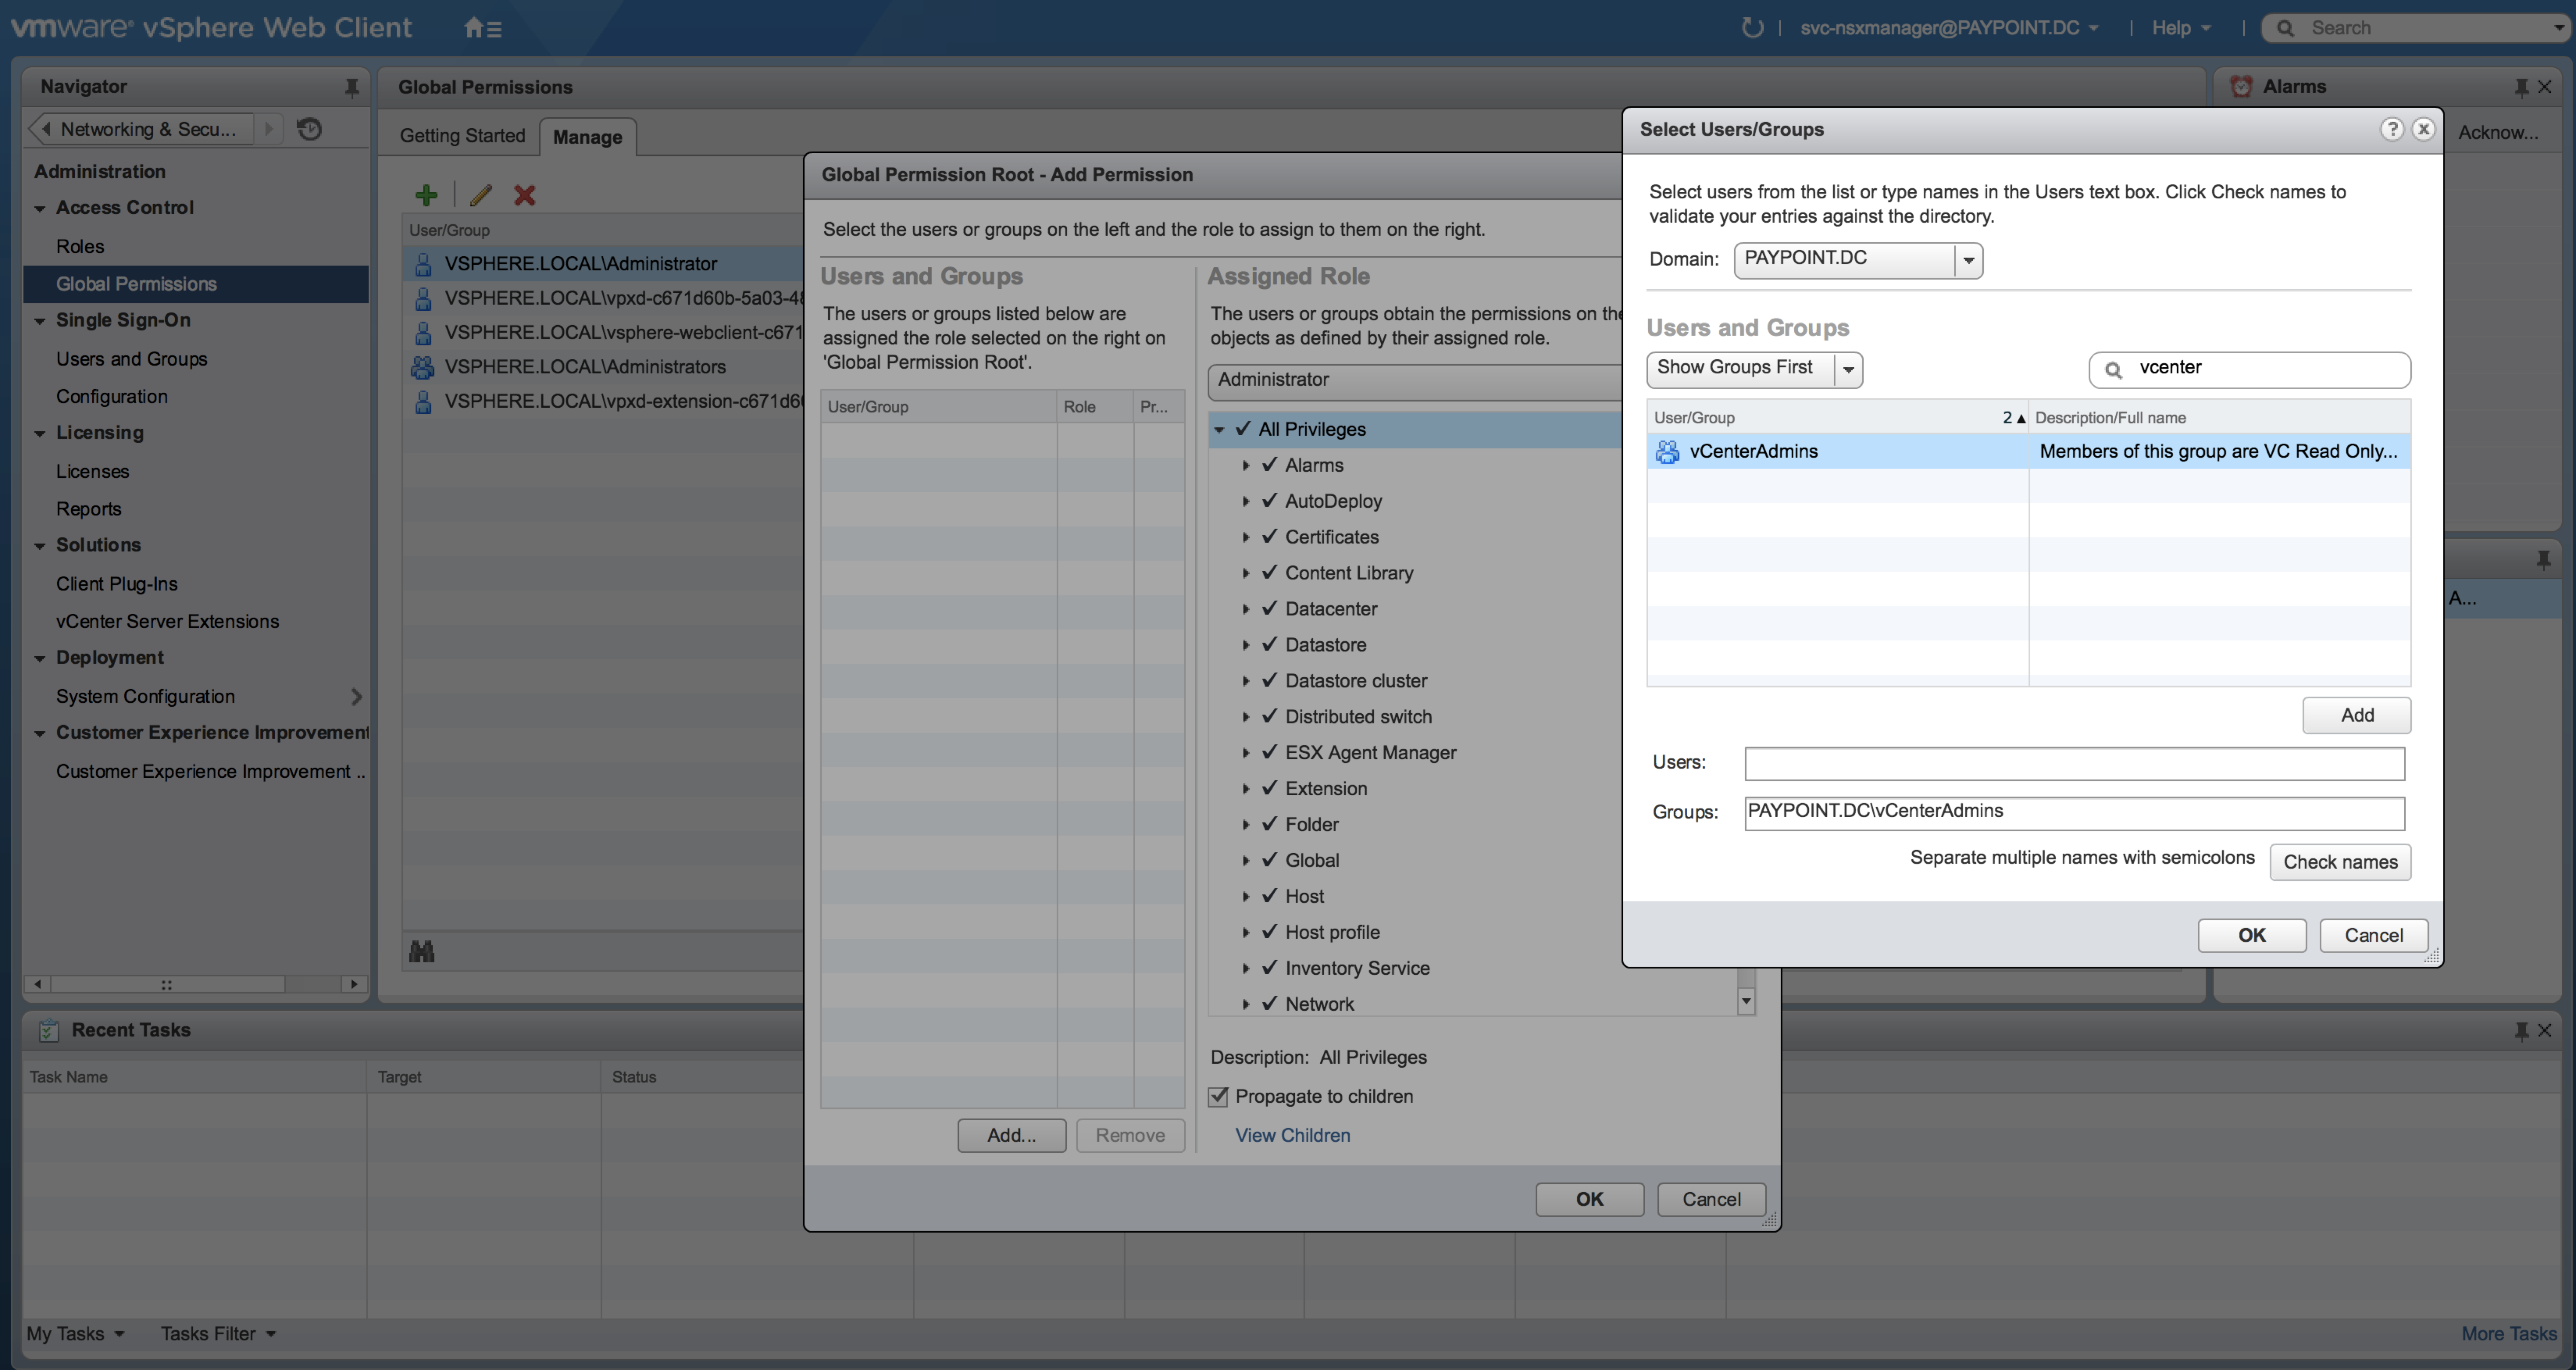Viewport: 2576px width, 1370px height.
Task: Click the refresh icon in top bar
Action: click(x=1752, y=28)
